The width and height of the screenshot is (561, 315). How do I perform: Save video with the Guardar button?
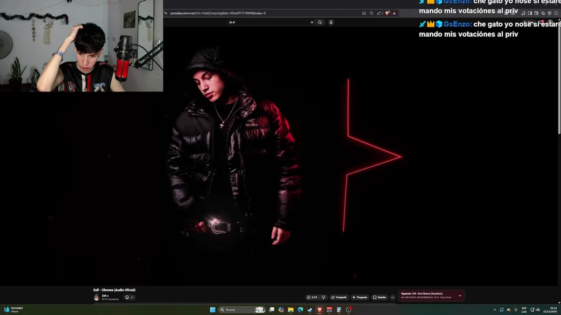point(380,297)
